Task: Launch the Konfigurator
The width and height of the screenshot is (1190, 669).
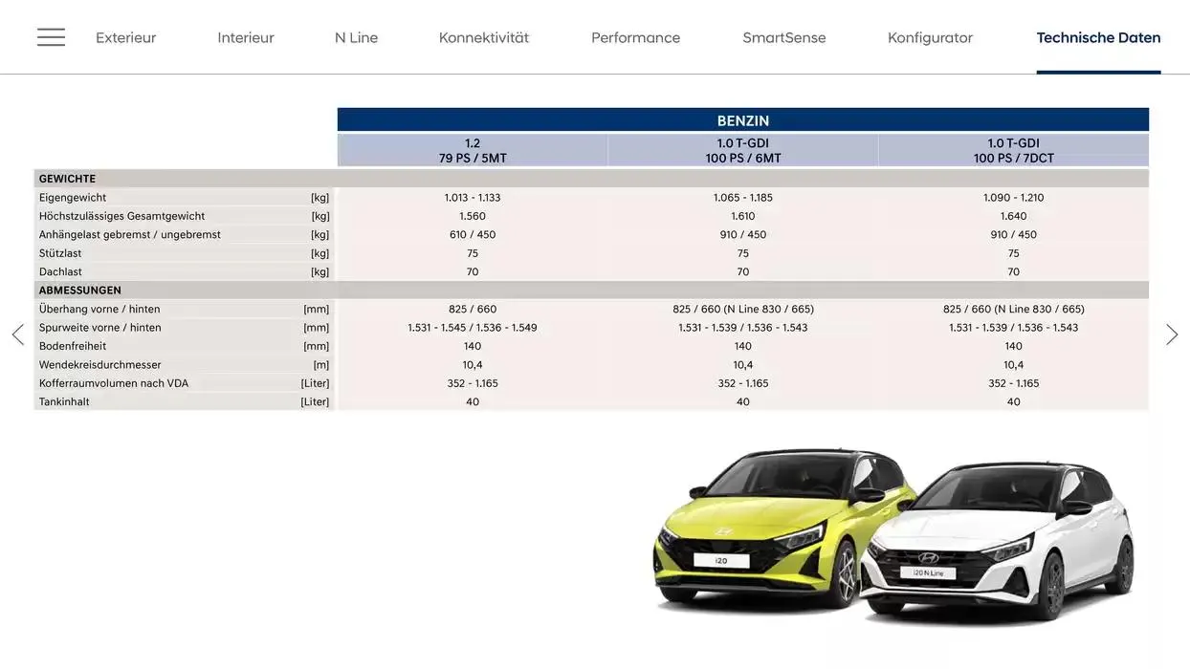Action: tap(930, 36)
